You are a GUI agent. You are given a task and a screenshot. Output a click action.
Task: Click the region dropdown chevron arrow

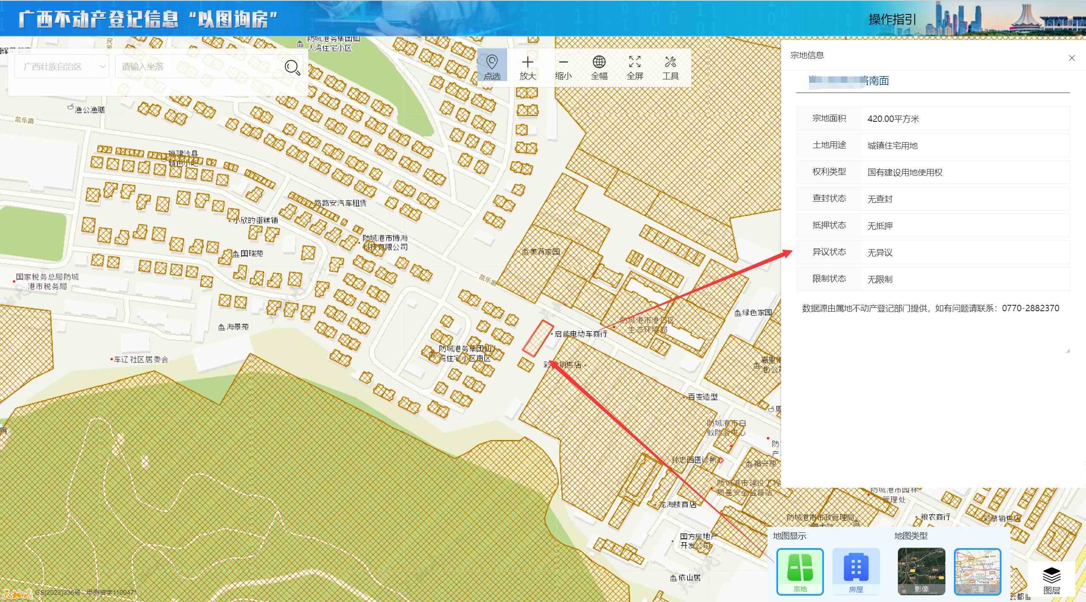pos(102,67)
